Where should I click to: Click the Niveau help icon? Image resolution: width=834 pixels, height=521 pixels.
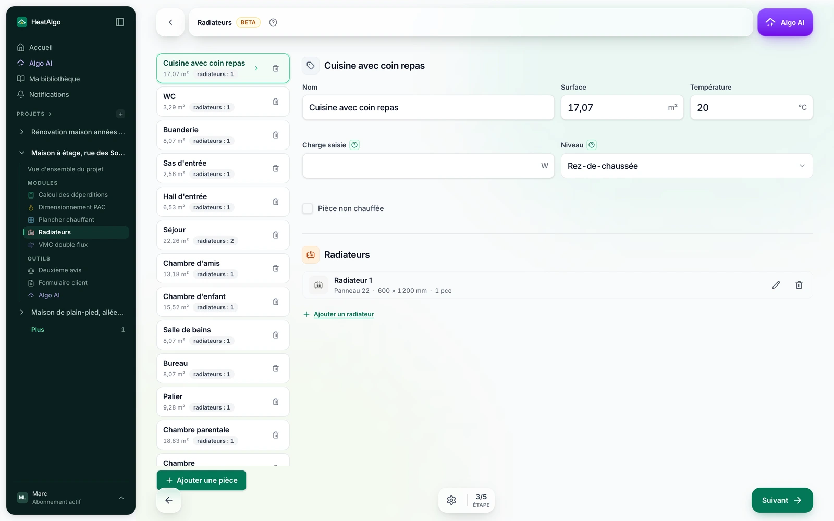592,145
